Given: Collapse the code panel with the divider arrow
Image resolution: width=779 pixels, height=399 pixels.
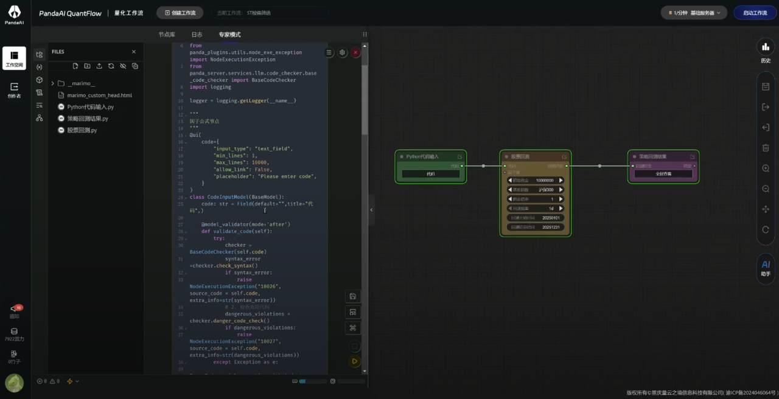Looking at the screenshot, I should pos(371,210).
